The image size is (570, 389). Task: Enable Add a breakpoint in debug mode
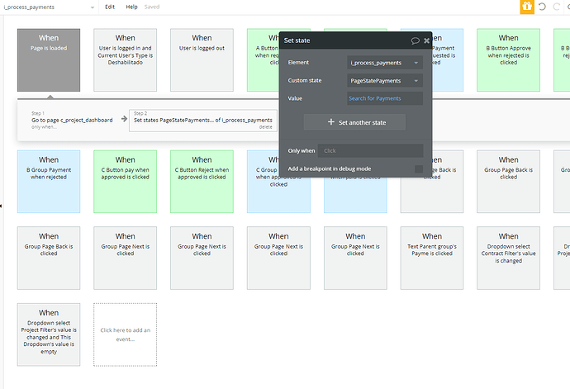coord(419,168)
